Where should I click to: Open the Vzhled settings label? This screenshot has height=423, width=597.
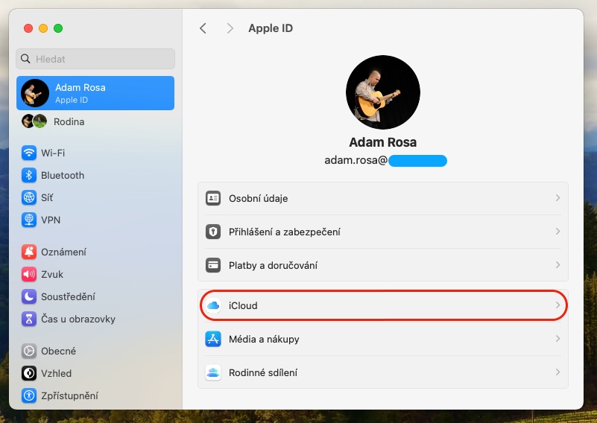pyautogui.click(x=56, y=373)
